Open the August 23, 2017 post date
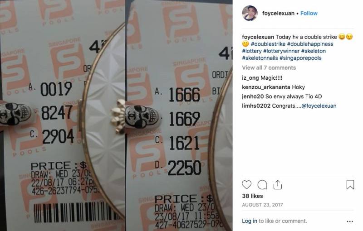 (x=262, y=205)
